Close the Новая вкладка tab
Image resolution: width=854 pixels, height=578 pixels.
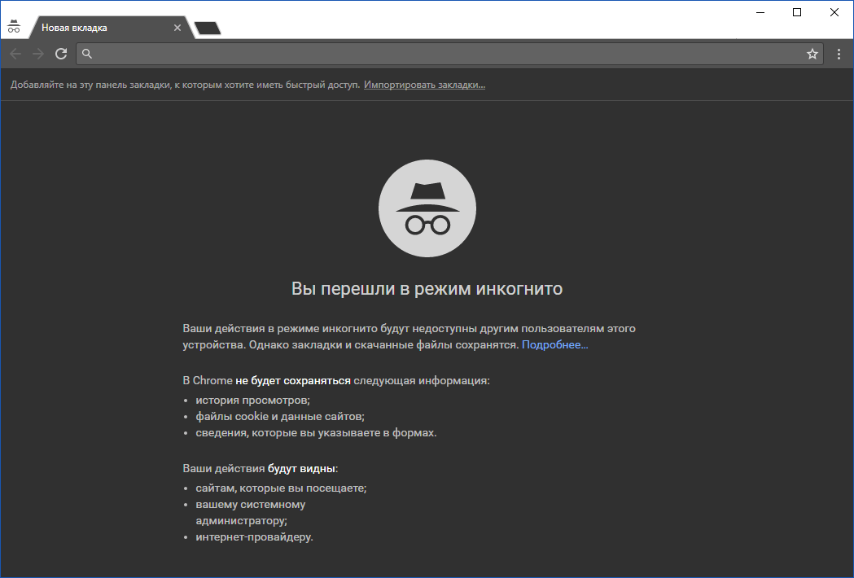tap(177, 27)
